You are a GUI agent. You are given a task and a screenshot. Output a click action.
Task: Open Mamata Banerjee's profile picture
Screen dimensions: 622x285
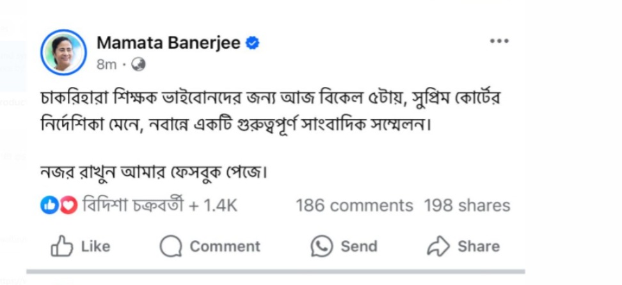63,52
